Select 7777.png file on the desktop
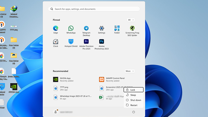The height and width of the screenshot is (117, 208). (14, 28)
